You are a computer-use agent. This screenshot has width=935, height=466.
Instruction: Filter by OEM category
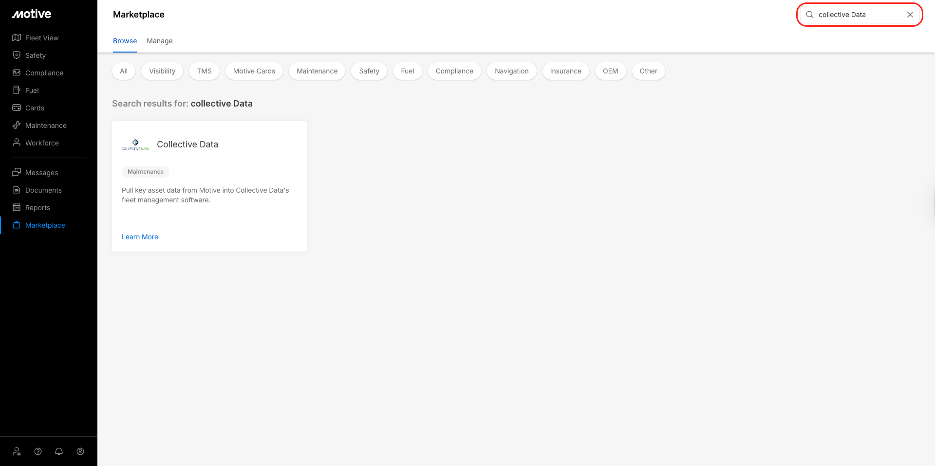tap(611, 71)
